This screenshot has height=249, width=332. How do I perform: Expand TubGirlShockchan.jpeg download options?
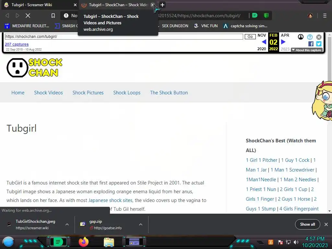pyautogui.click(x=67, y=224)
